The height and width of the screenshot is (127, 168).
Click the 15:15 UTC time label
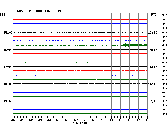point(153,67)
